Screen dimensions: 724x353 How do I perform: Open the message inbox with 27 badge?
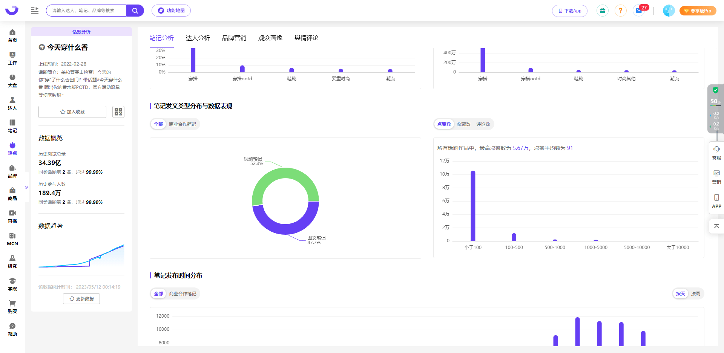(639, 11)
